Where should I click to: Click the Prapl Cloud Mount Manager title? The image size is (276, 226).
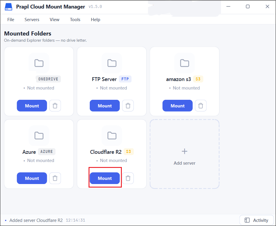coord(51,7)
